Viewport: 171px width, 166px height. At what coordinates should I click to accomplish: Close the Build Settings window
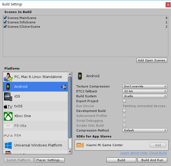[168, 5]
